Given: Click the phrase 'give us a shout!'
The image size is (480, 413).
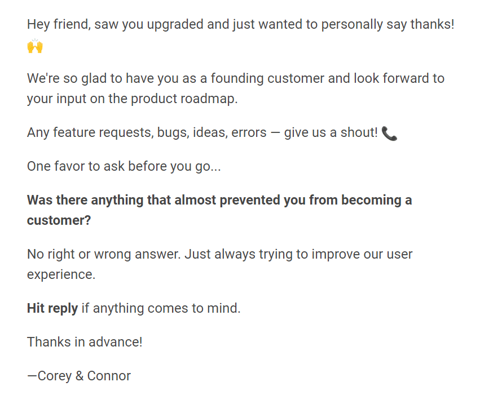Looking at the screenshot, I should (x=331, y=132).
